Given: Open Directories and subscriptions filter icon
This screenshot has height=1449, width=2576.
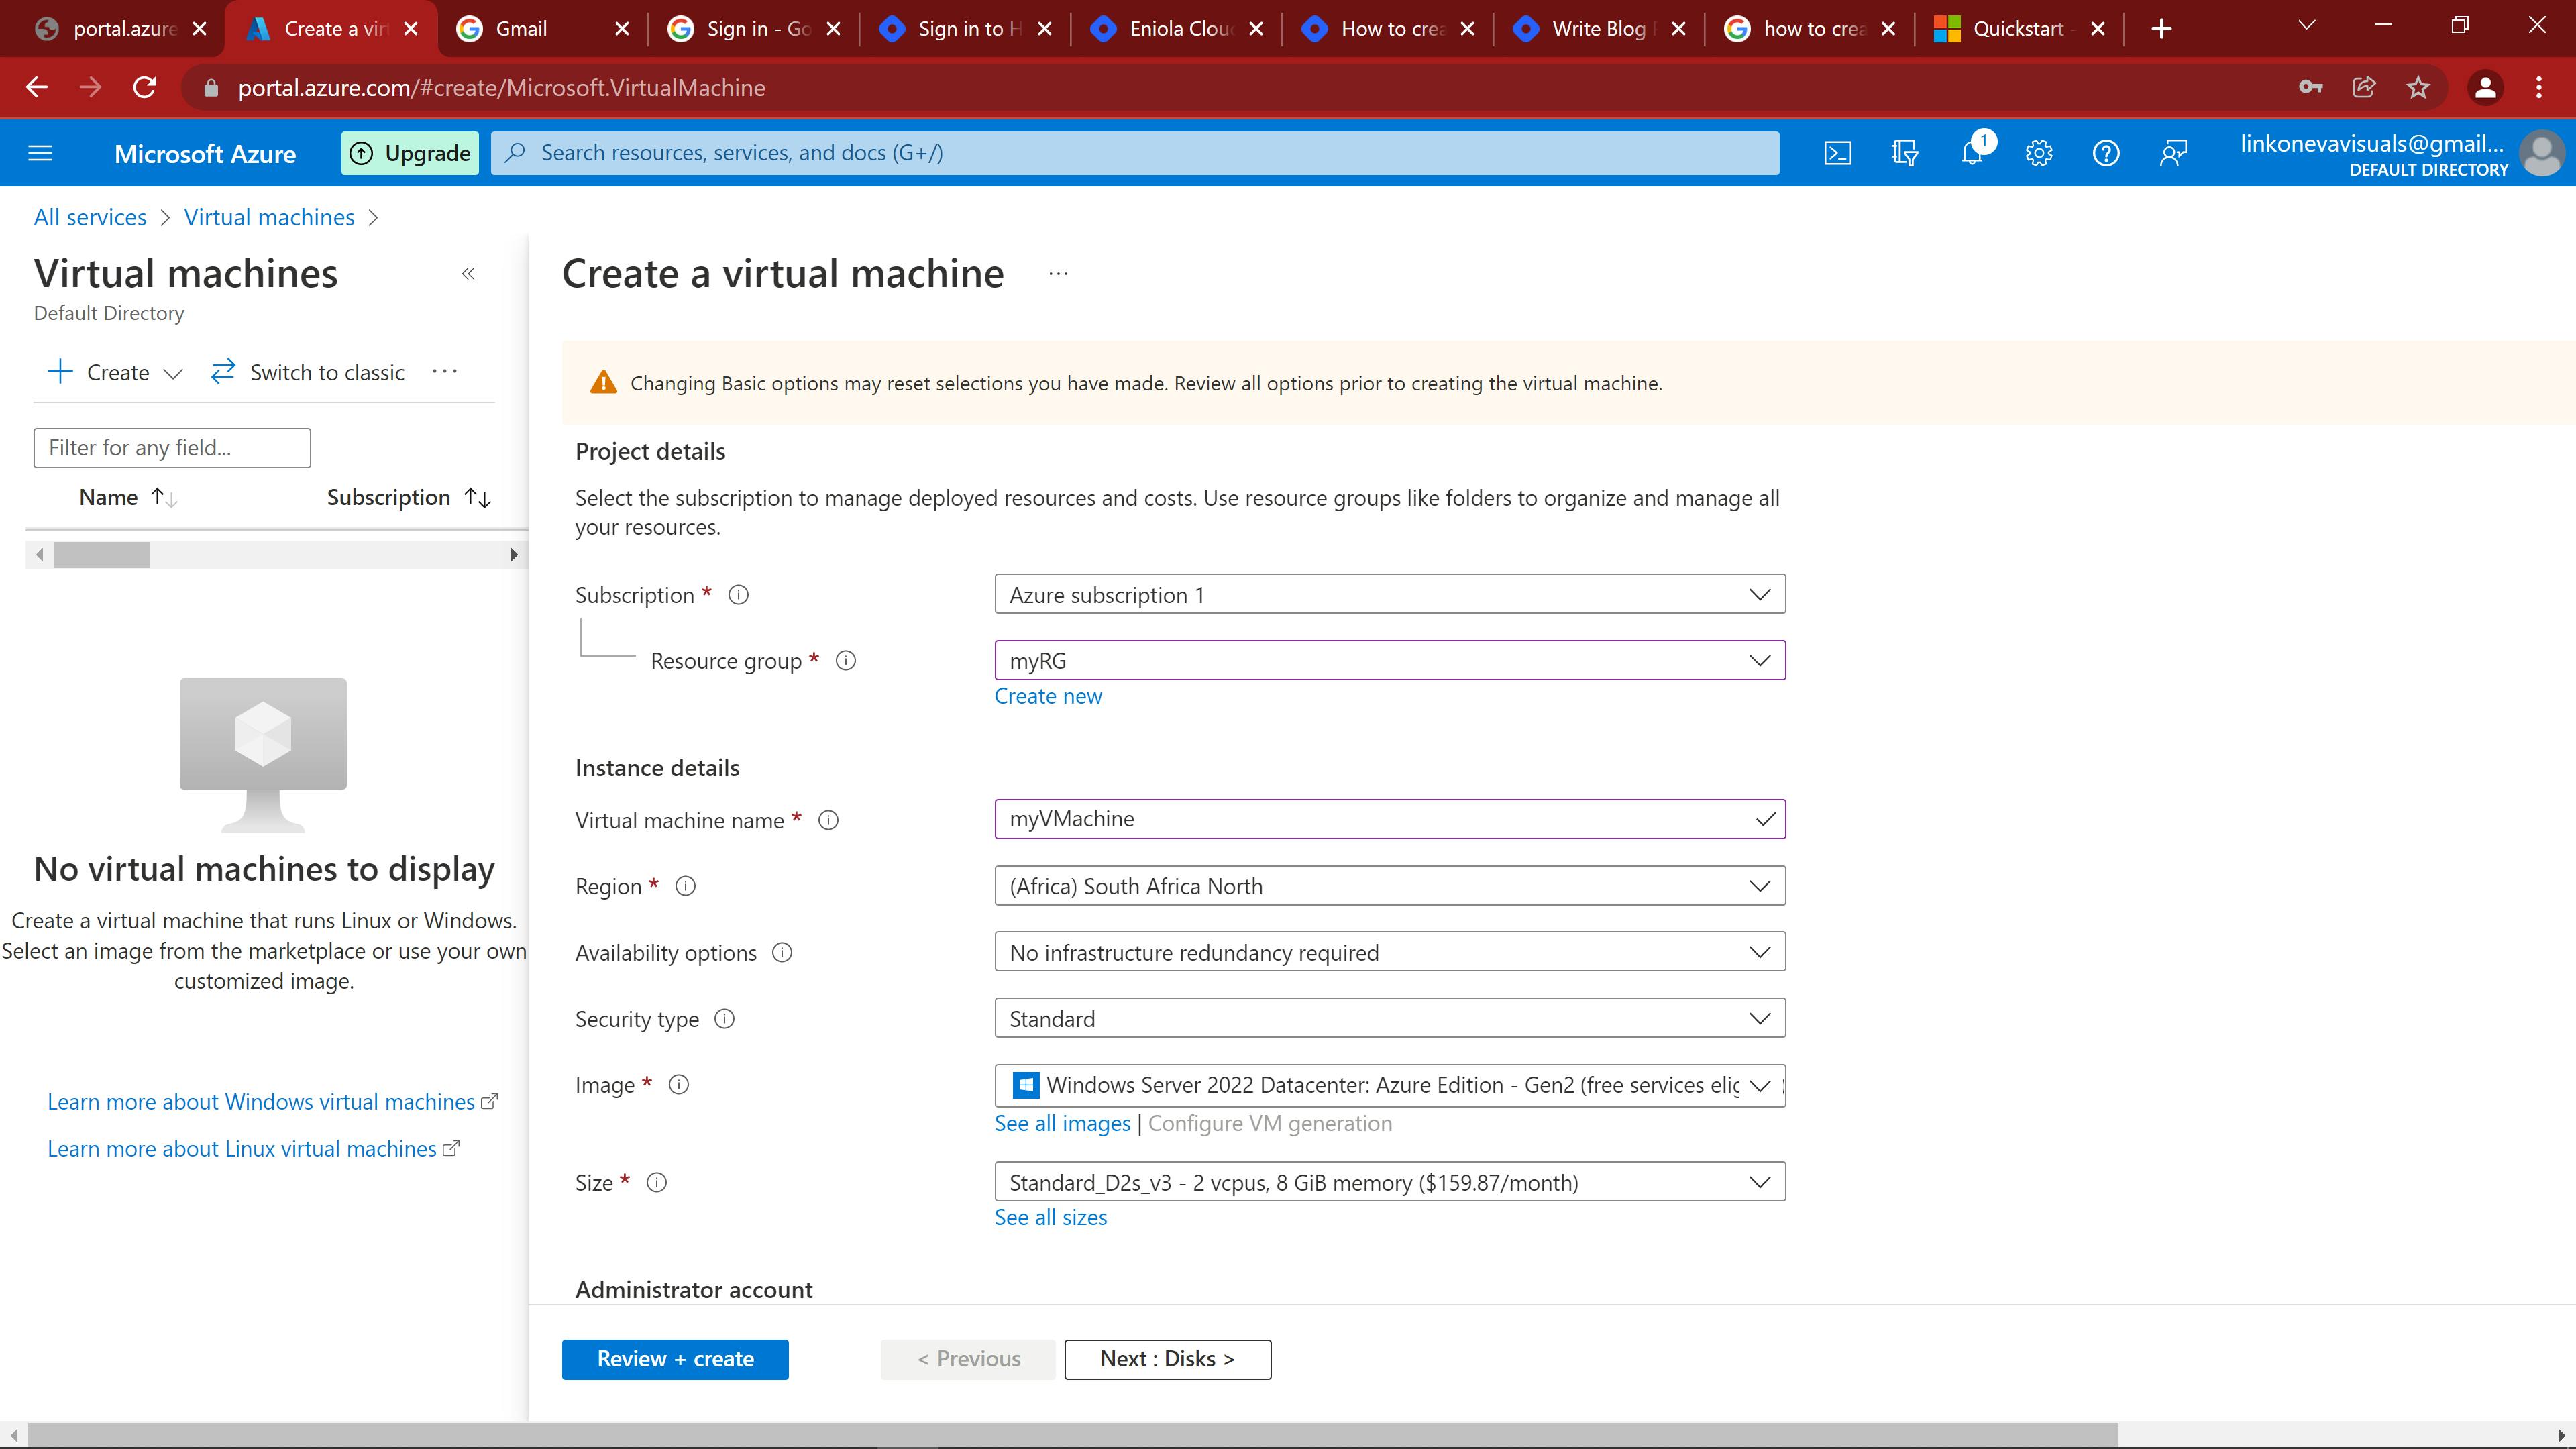Looking at the screenshot, I should pos(1904,153).
